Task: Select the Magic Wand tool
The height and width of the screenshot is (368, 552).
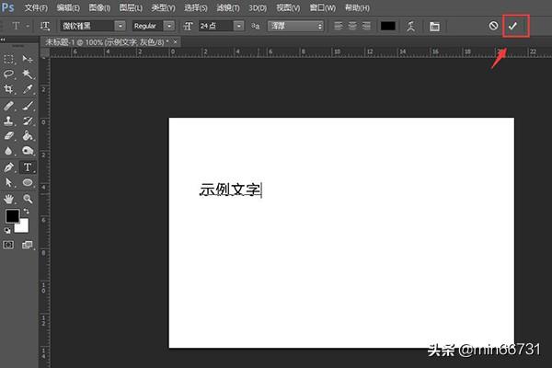Action: [x=28, y=74]
